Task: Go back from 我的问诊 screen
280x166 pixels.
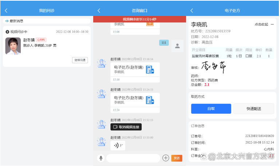Action: 6,11
